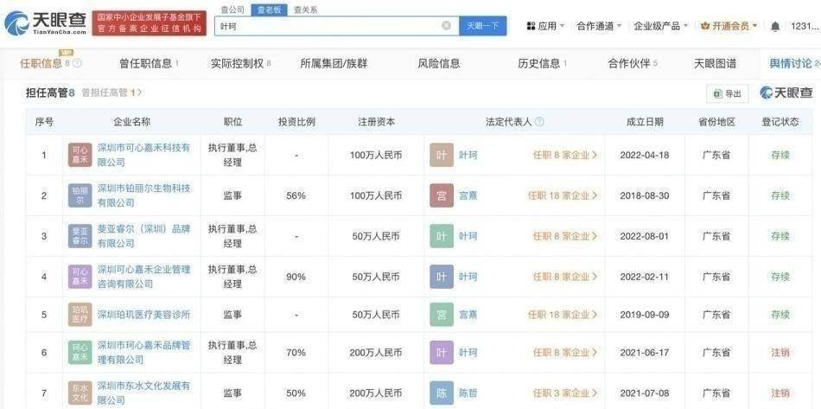Click the date 2018-08-30
Screen dimensions: 821x409
644,195
